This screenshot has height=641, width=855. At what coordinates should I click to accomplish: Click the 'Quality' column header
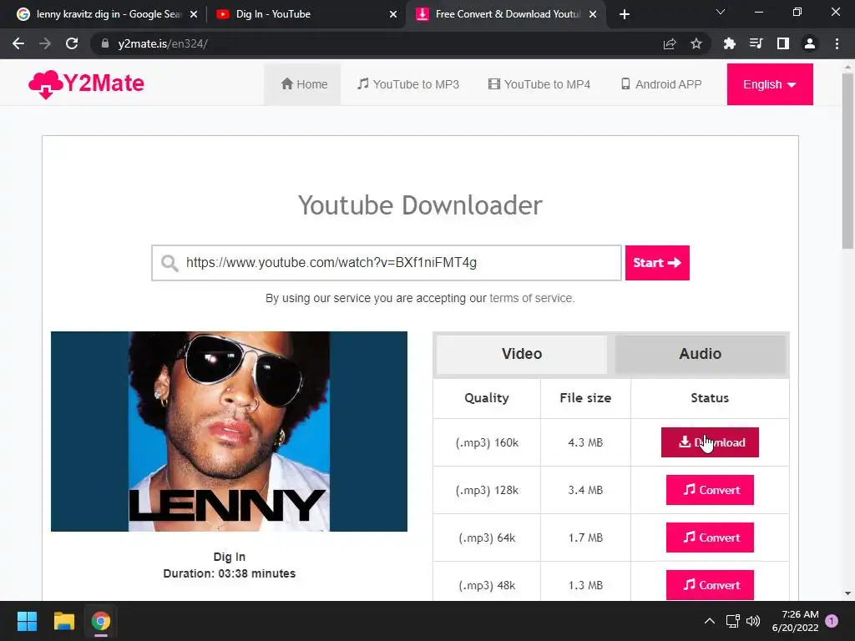[x=487, y=398]
